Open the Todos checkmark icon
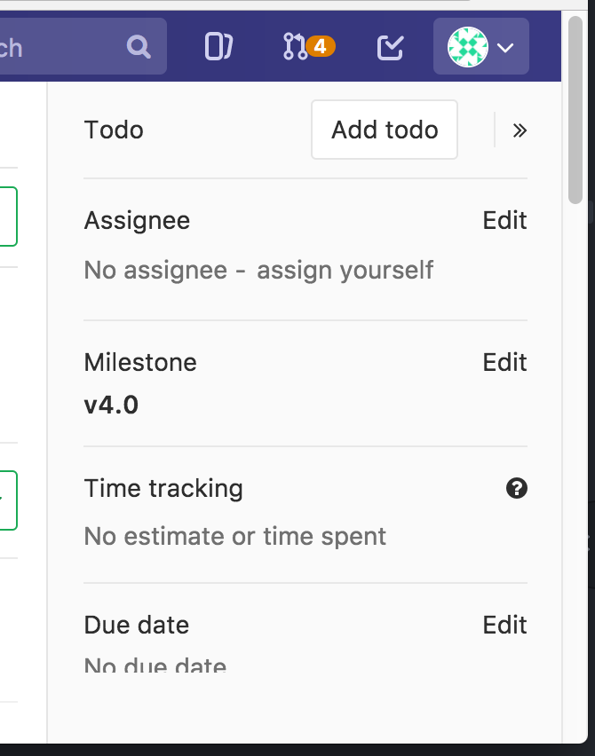Screen dimensions: 595x756 coord(390,47)
